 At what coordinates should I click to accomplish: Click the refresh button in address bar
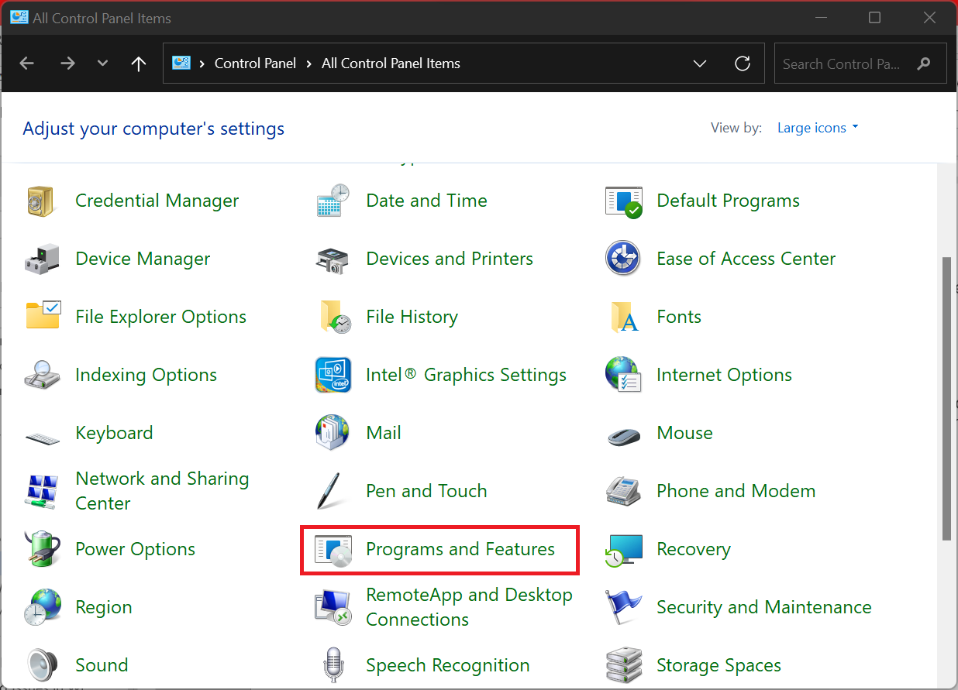click(x=743, y=64)
